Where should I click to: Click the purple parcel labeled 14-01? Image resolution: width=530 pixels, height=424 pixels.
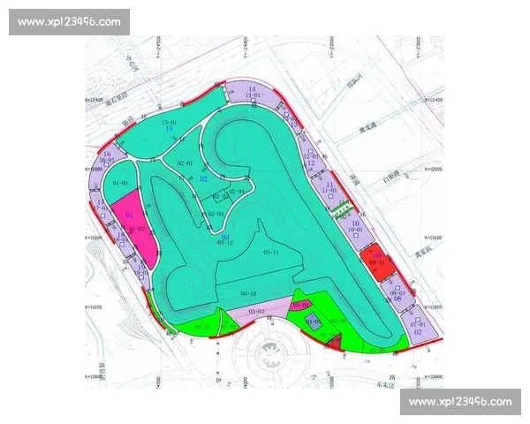pos(252,93)
